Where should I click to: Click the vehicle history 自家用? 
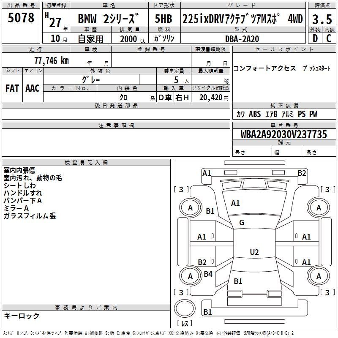[90, 39]
